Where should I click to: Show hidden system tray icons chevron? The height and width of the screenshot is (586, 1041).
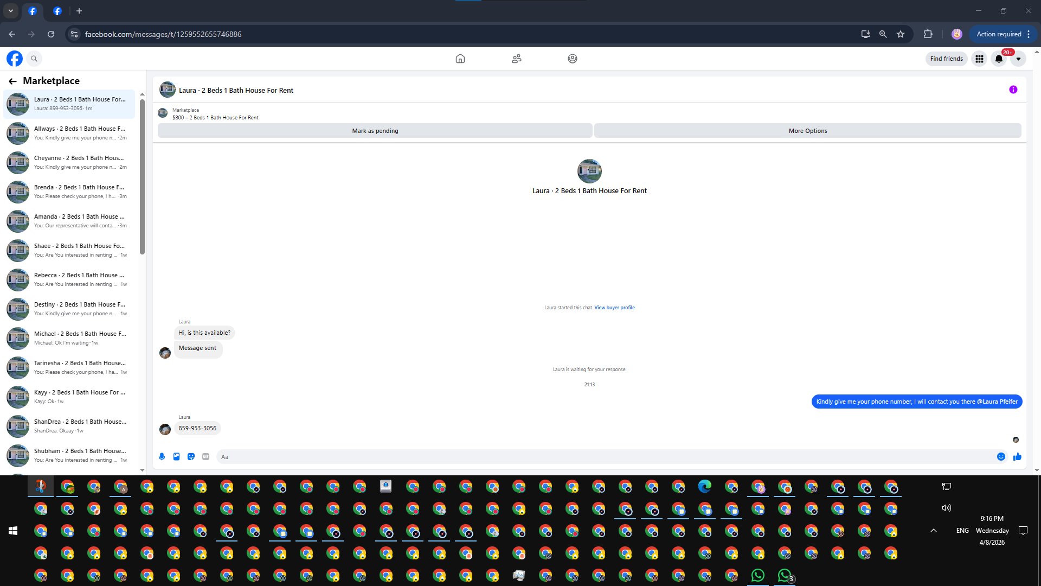(933, 531)
